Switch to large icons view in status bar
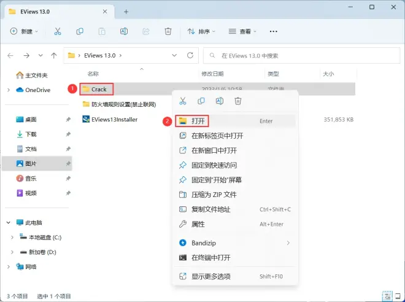 (x=398, y=296)
